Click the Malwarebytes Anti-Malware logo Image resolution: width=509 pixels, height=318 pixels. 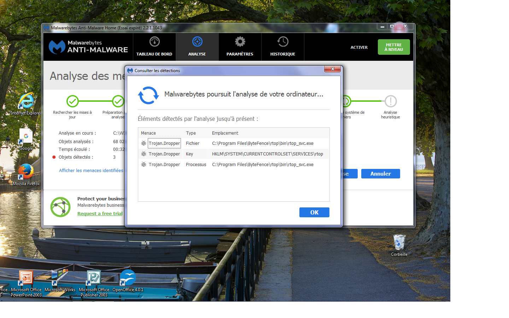[x=88, y=47]
